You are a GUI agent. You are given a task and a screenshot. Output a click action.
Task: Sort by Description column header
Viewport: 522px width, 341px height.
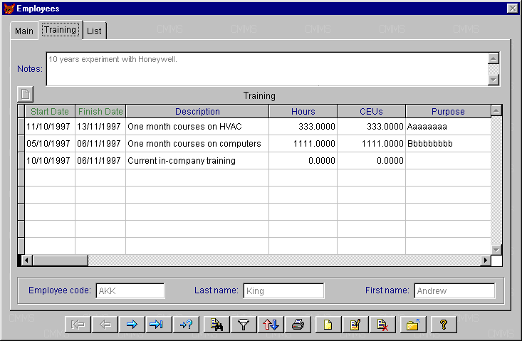197,112
